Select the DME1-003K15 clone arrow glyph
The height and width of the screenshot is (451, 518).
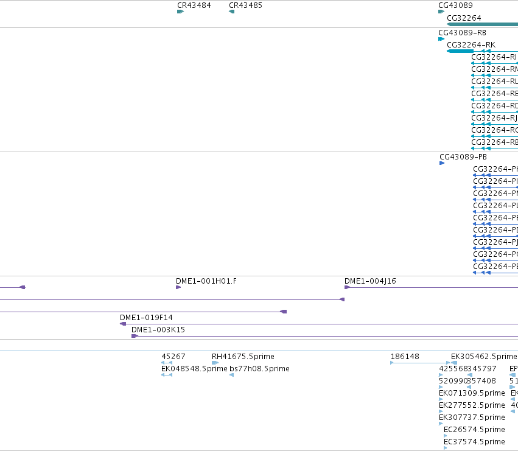pyautogui.click(x=135, y=336)
